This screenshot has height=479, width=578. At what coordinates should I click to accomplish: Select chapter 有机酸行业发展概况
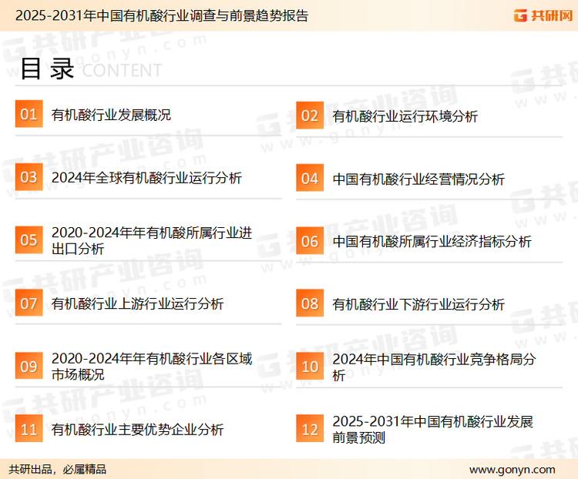tap(111, 115)
